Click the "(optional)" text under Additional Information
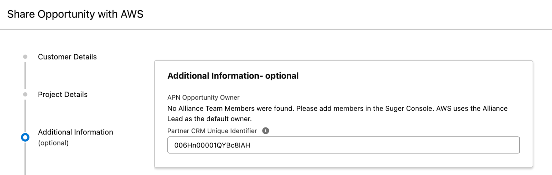This screenshot has height=175, width=552. tap(53, 143)
